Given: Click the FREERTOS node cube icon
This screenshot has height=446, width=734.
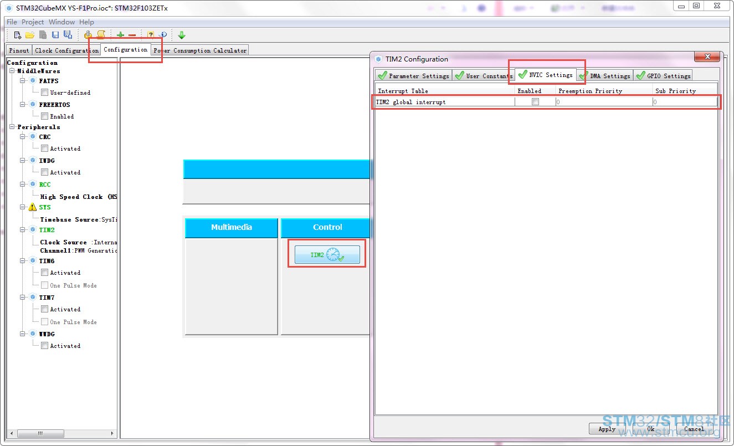Looking at the screenshot, I should pos(33,105).
